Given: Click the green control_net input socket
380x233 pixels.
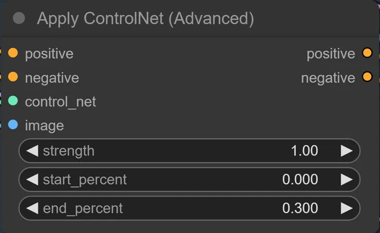Looking at the screenshot, I should (13, 101).
